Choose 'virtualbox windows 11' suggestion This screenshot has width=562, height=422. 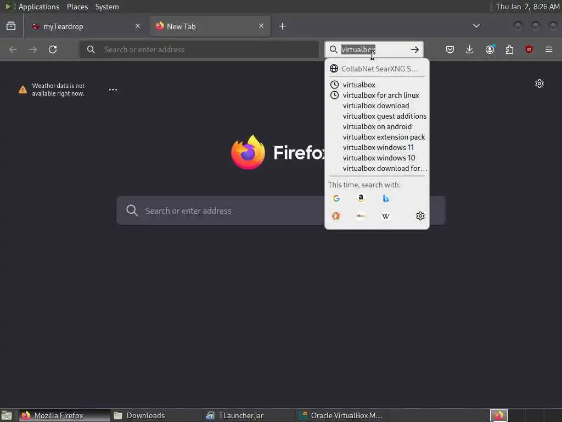[376, 147]
